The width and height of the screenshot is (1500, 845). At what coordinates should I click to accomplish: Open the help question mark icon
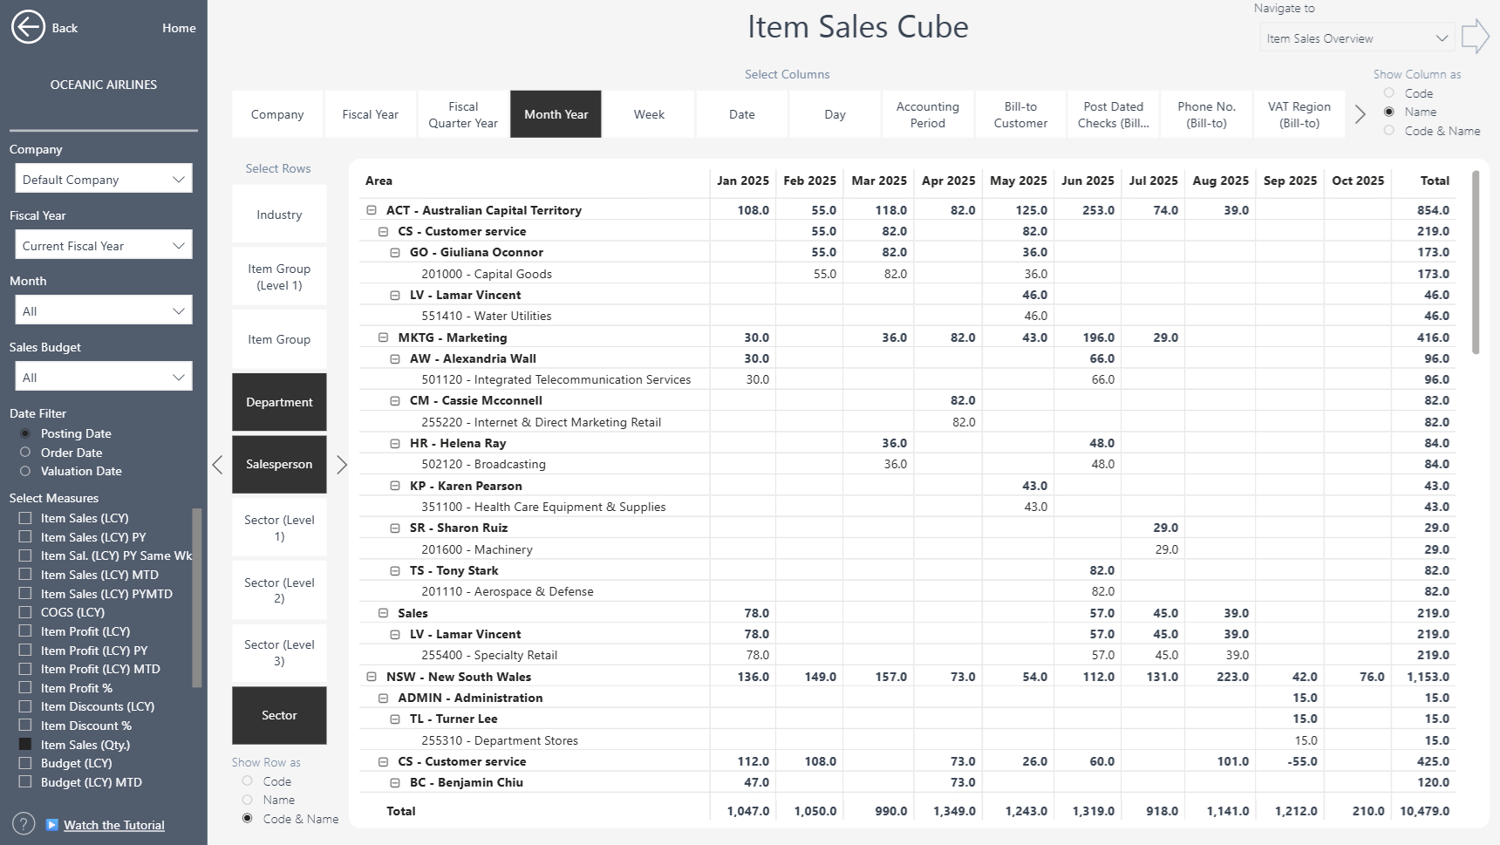coord(24,824)
